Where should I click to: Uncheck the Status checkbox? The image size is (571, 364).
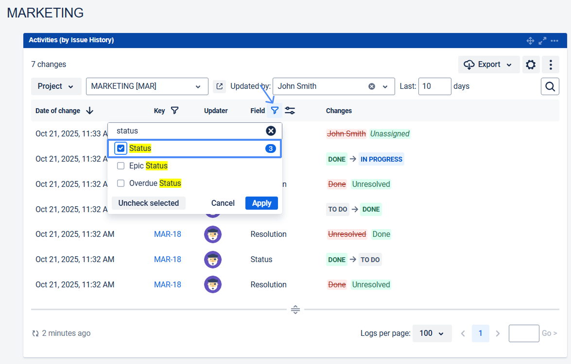click(x=121, y=149)
